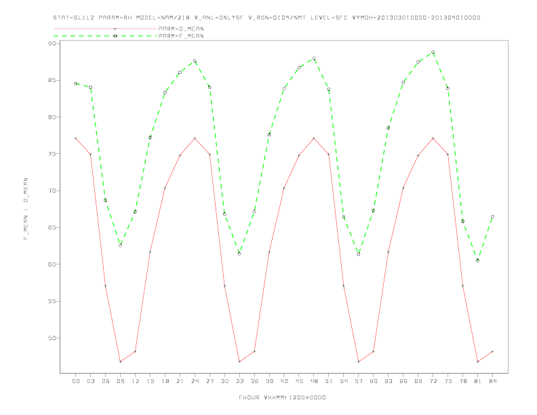Click green F_MEAN trough marker at hour 81
This screenshot has width=537, height=415.
point(478,260)
